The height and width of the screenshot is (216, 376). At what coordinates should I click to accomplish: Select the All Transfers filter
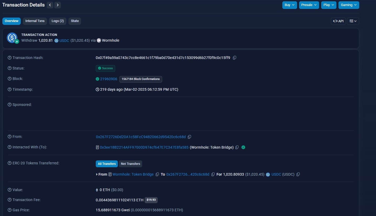point(107,164)
